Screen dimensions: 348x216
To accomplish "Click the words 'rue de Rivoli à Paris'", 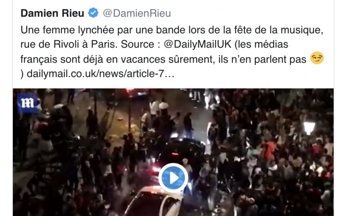I will (x=69, y=44).
